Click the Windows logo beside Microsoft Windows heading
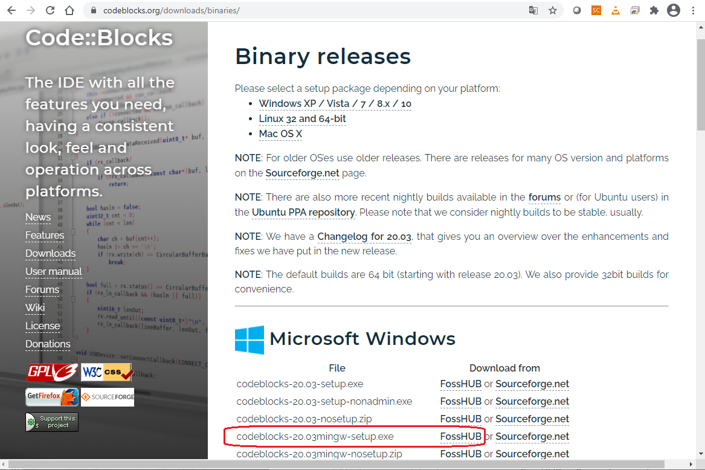The height and width of the screenshot is (470, 705). 249,340
